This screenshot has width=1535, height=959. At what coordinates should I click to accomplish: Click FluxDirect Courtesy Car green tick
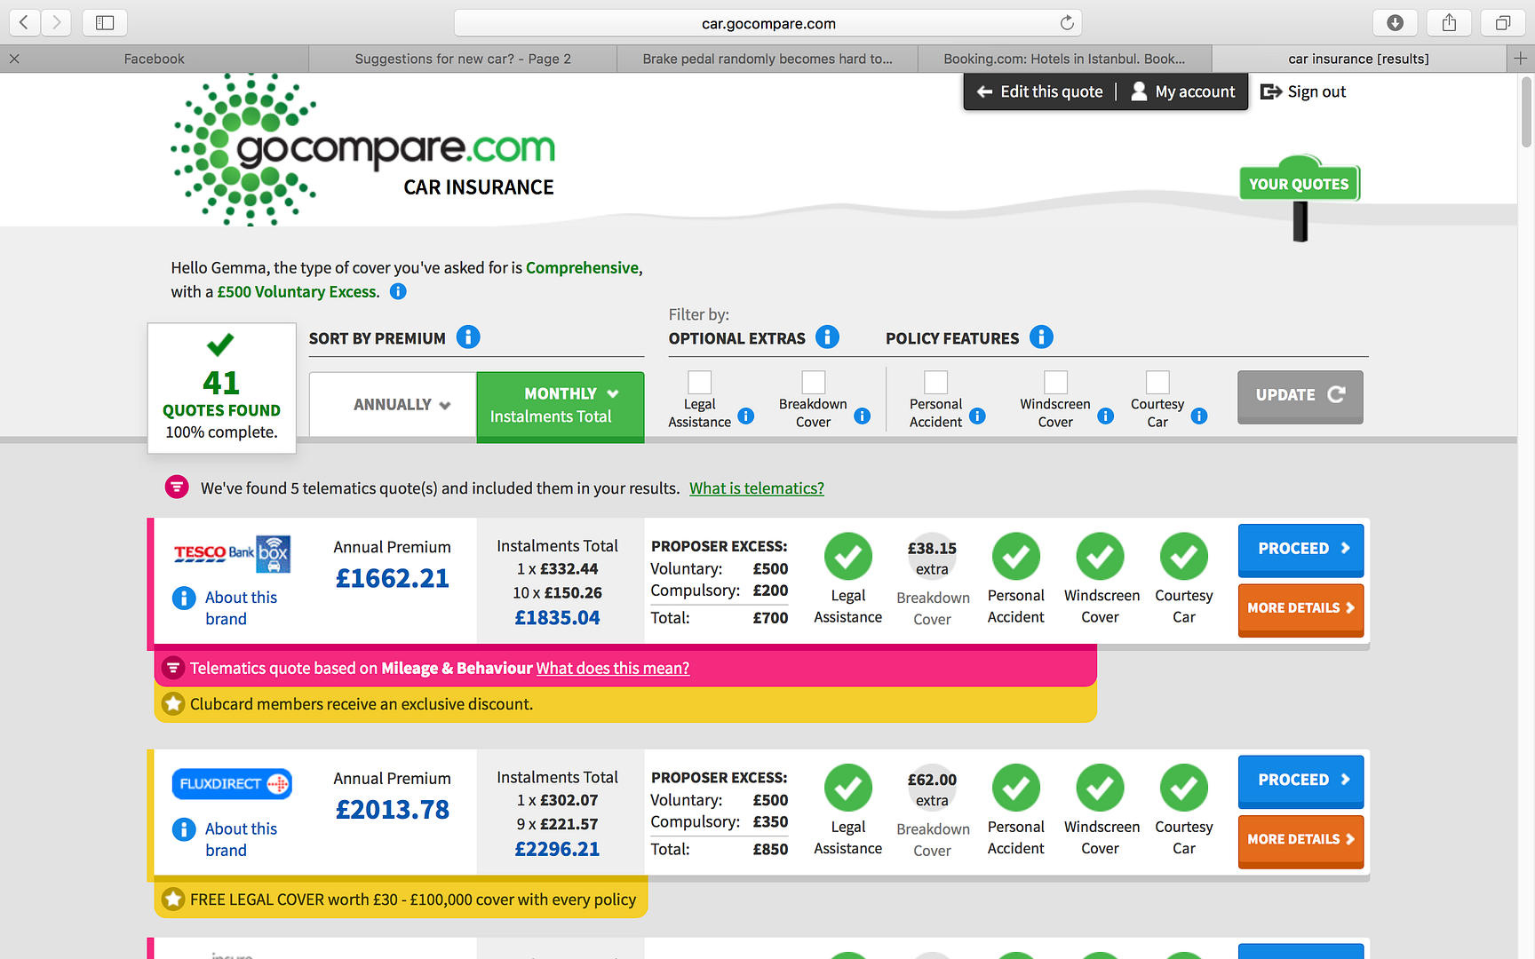[x=1184, y=788]
